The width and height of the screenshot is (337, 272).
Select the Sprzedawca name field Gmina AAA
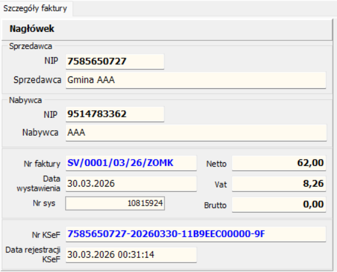196,80
